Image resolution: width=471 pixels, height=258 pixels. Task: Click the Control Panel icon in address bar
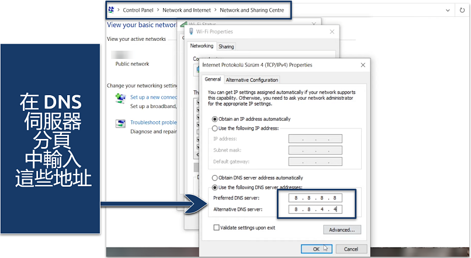pyautogui.click(x=111, y=10)
